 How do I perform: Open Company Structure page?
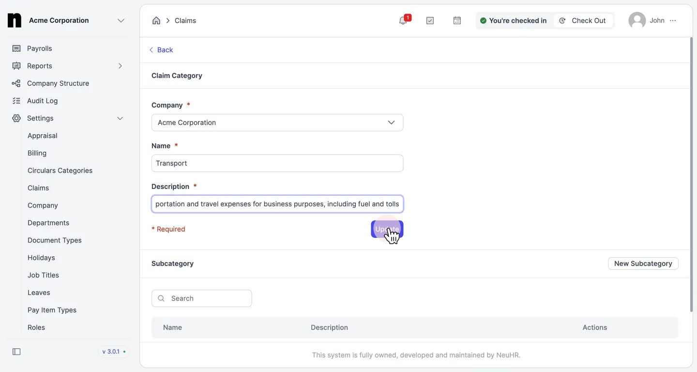point(58,83)
